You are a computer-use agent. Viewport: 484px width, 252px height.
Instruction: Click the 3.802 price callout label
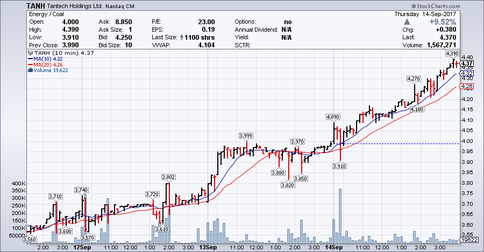[168, 176]
